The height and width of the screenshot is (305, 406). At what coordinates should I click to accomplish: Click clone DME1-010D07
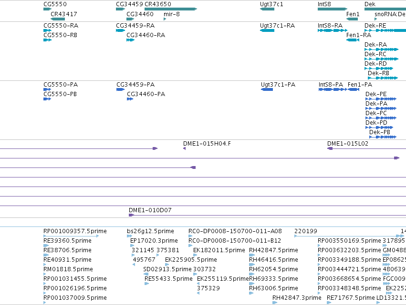(x=150, y=210)
